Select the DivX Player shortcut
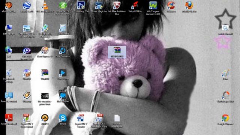The height and width of the screenshot is (135, 240). point(63,73)
